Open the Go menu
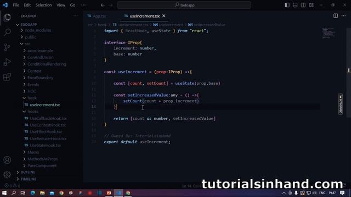 pos(72,5)
